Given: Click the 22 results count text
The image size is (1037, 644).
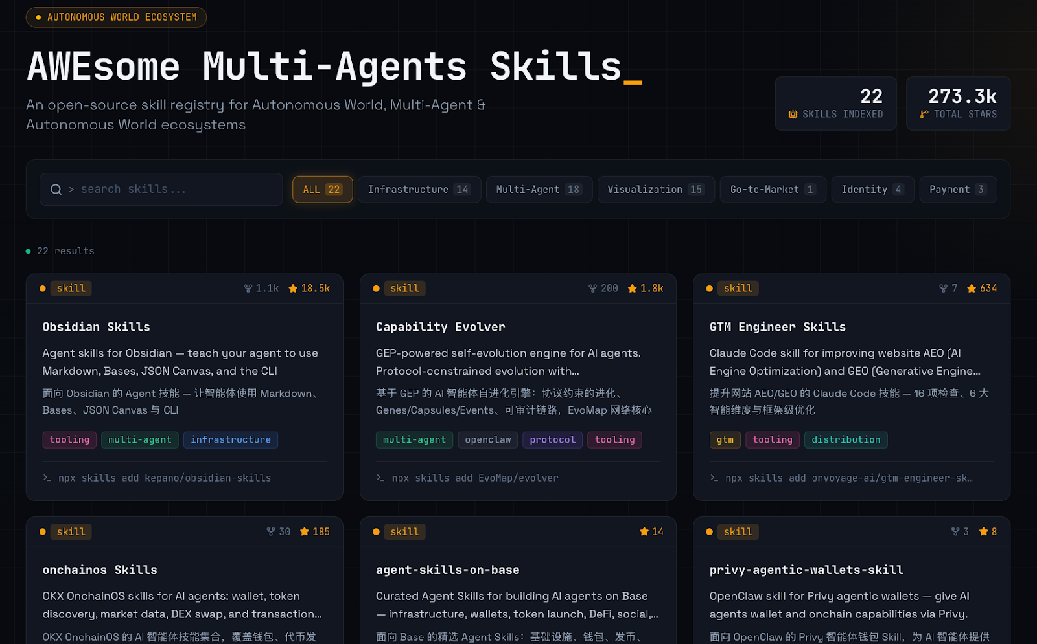Looking at the screenshot, I should pyautogui.click(x=65, y=251).
